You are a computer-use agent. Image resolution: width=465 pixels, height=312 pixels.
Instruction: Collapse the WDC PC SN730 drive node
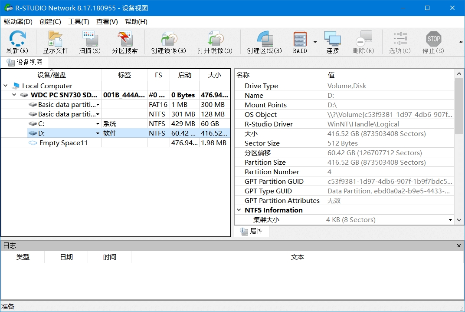point(13,95)
